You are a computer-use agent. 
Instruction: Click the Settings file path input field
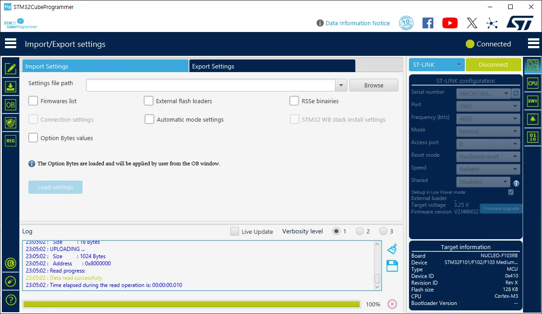click(x=211, y=85)
